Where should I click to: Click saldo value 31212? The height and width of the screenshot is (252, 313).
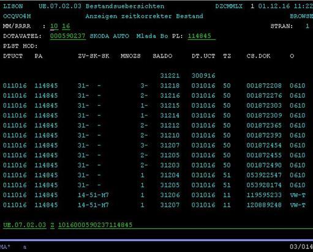(x=170, y=125)
